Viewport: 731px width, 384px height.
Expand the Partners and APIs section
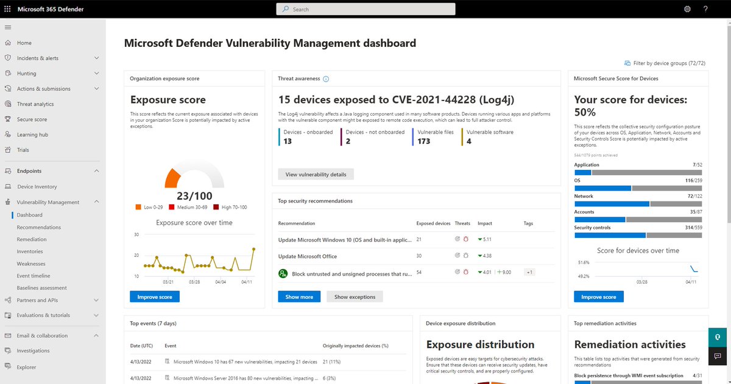point(96,300)
